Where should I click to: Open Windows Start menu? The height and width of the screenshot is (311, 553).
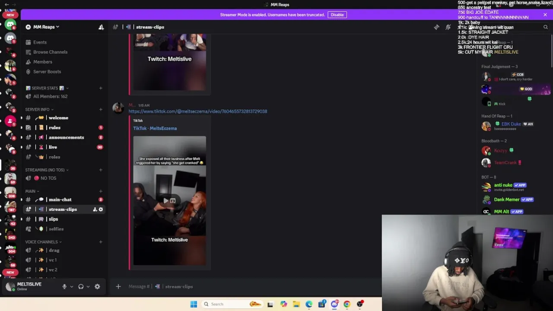[194, 304]
